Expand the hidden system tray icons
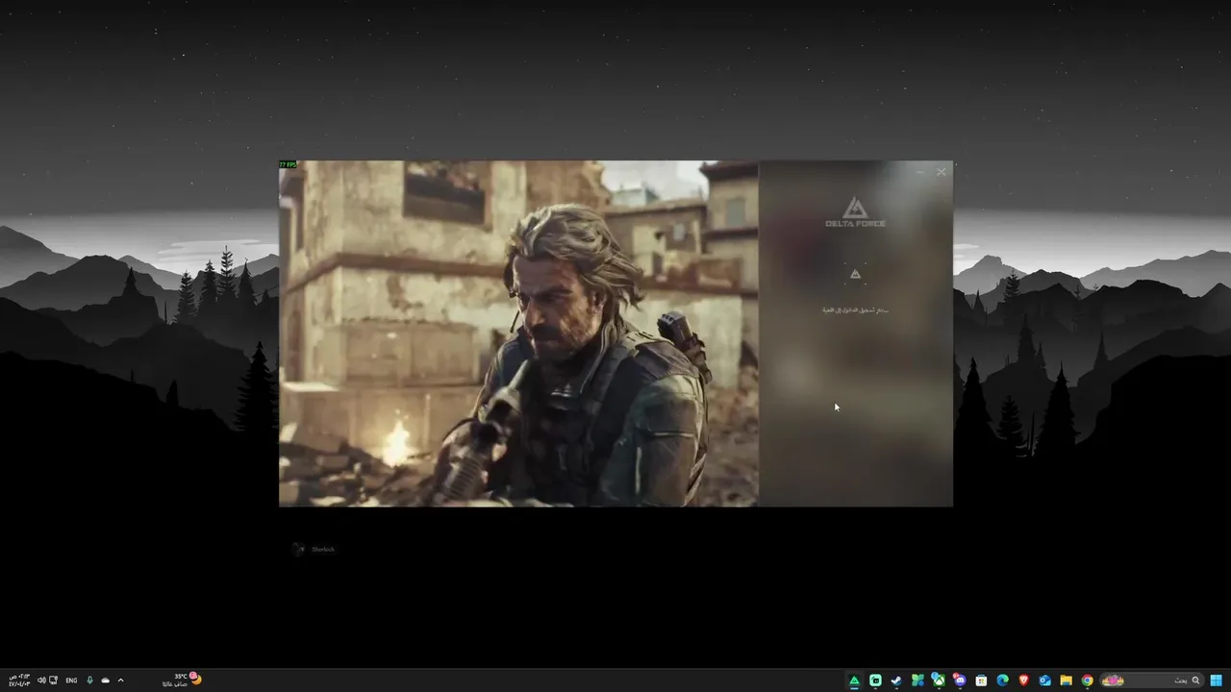 pos(120,680)
